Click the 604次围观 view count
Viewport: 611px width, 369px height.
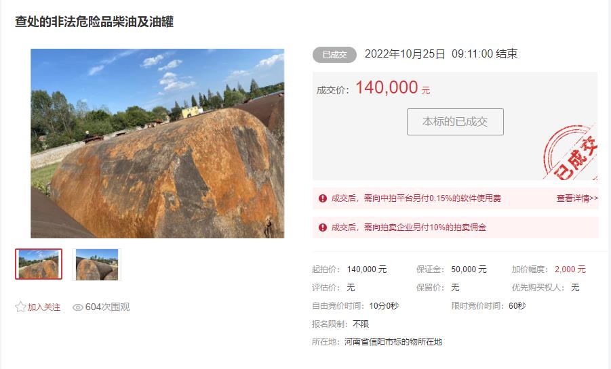[108, 307]
